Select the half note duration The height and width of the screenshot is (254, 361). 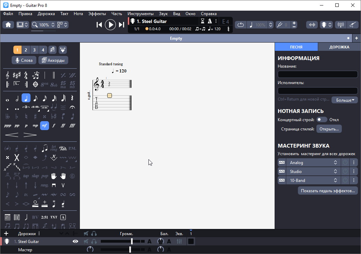17,99
